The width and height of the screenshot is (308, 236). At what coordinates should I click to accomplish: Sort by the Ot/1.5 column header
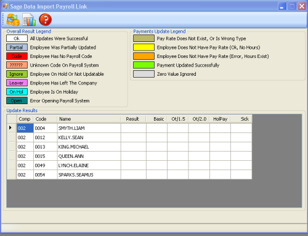click(x=178, y=119)
